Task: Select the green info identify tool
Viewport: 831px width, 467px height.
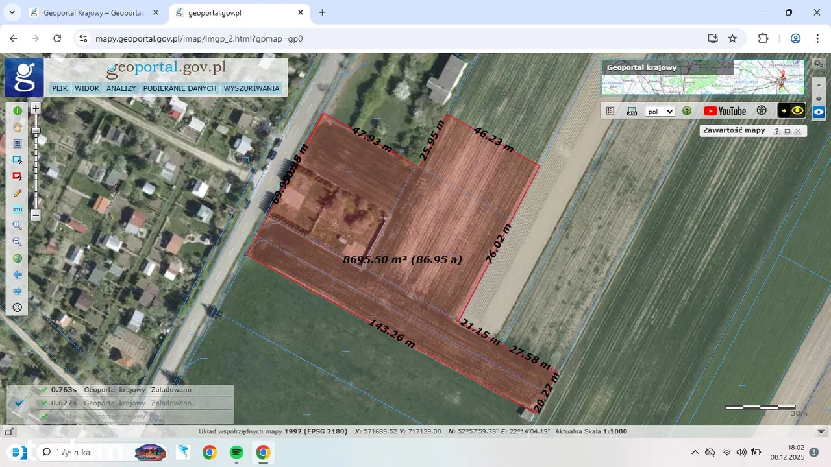Action: point(18,111)
